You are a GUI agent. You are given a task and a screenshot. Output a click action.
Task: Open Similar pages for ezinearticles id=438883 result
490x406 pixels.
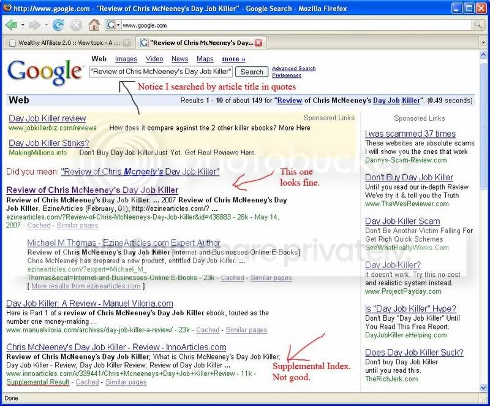[x=78, y=225]
